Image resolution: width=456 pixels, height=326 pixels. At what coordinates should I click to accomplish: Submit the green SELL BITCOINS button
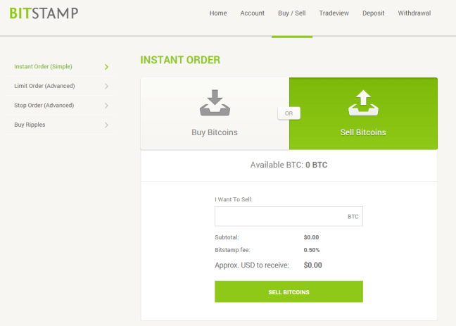coord(289,291)
